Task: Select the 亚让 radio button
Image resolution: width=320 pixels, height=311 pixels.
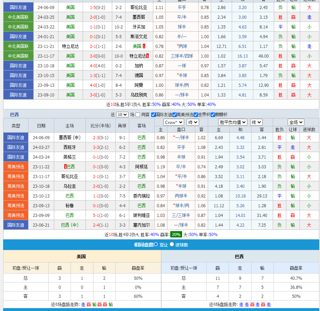Action: 156,244
